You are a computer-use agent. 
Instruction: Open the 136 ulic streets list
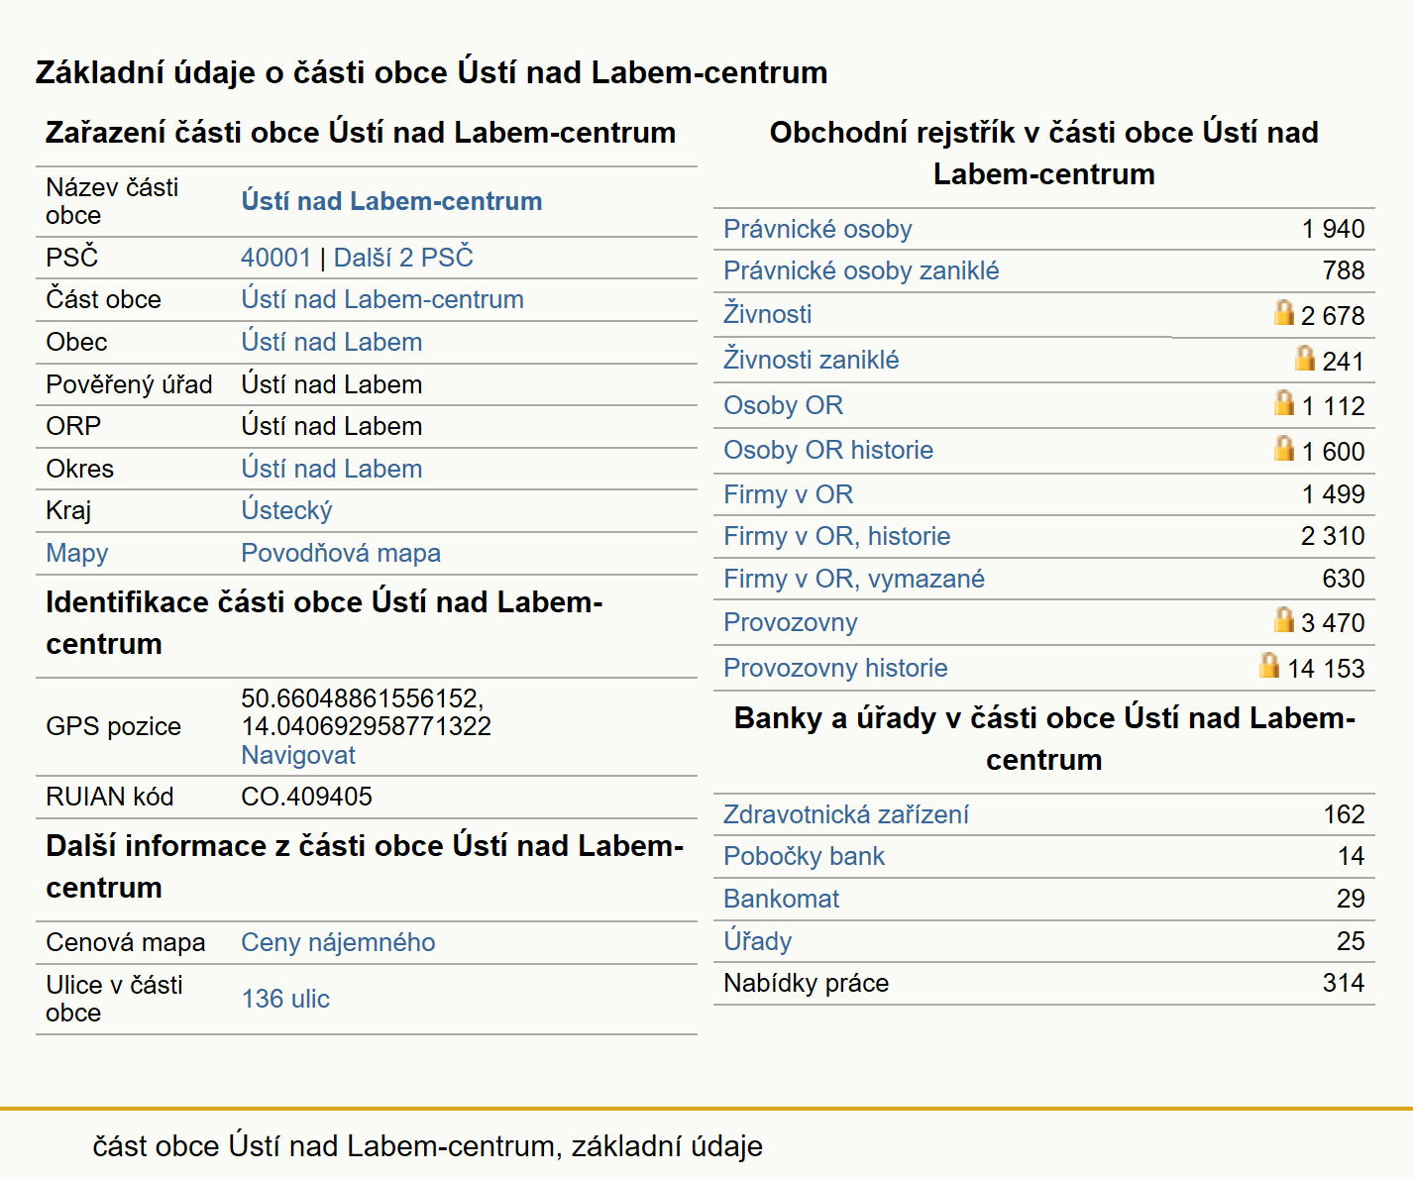pos(285,999)
